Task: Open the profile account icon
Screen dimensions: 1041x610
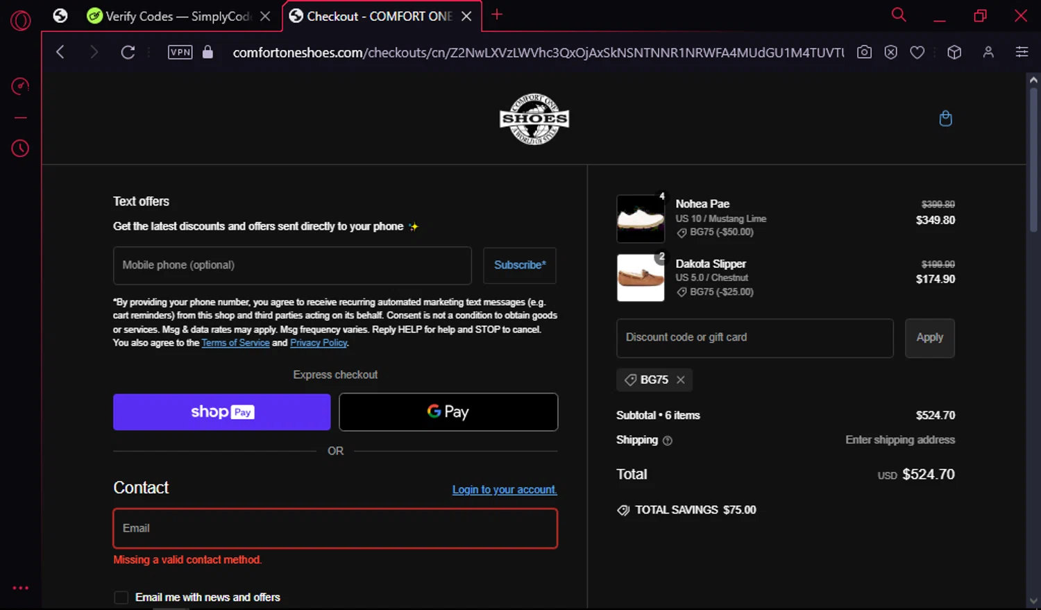Action: click(988, 52)
